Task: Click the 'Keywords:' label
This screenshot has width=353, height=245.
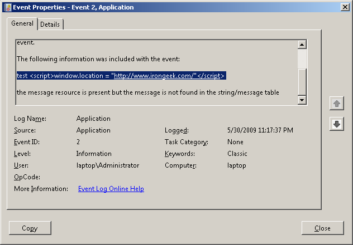Action: pyautogui.click(x=180, y=154)
